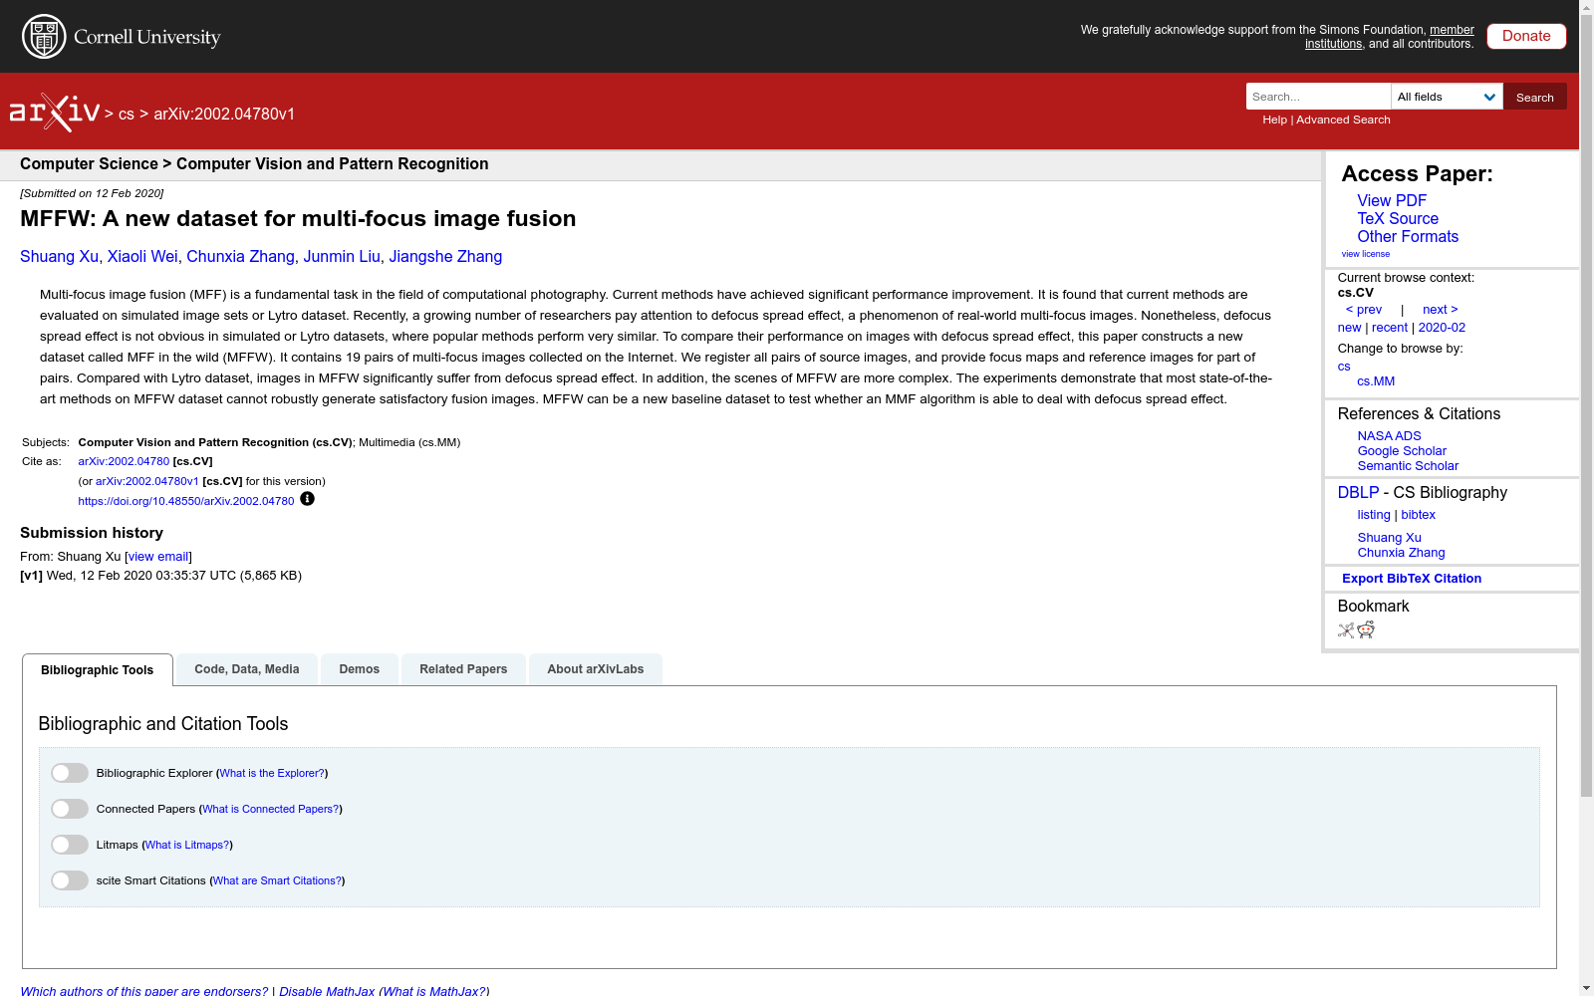Click cs breadcrumb link in header
This screenshot has width=1594, height=996.
click(x=127, y=115)
